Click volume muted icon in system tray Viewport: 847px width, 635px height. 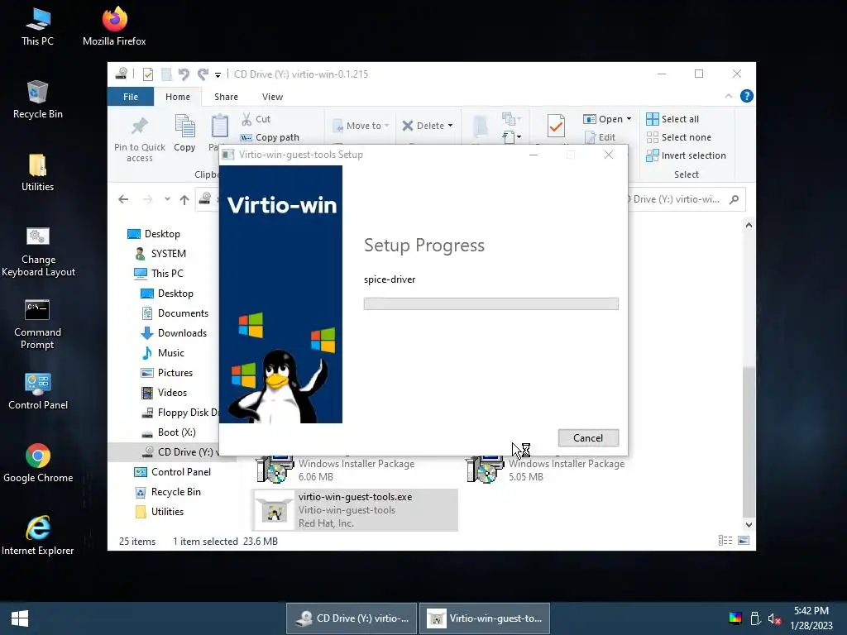point(774,618)
